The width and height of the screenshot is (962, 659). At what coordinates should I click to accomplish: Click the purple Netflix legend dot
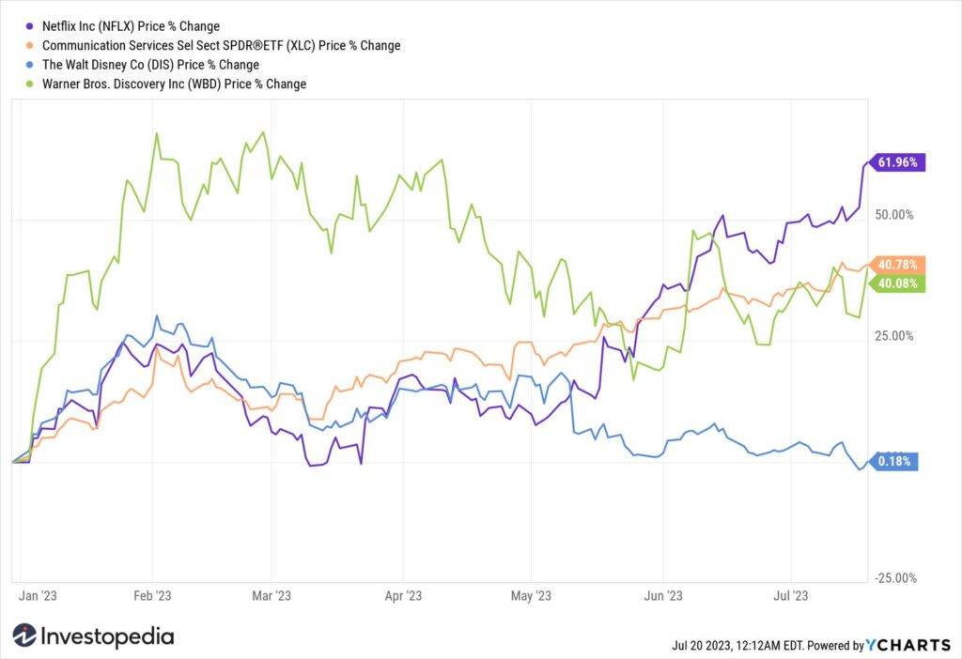click(29, 26)
